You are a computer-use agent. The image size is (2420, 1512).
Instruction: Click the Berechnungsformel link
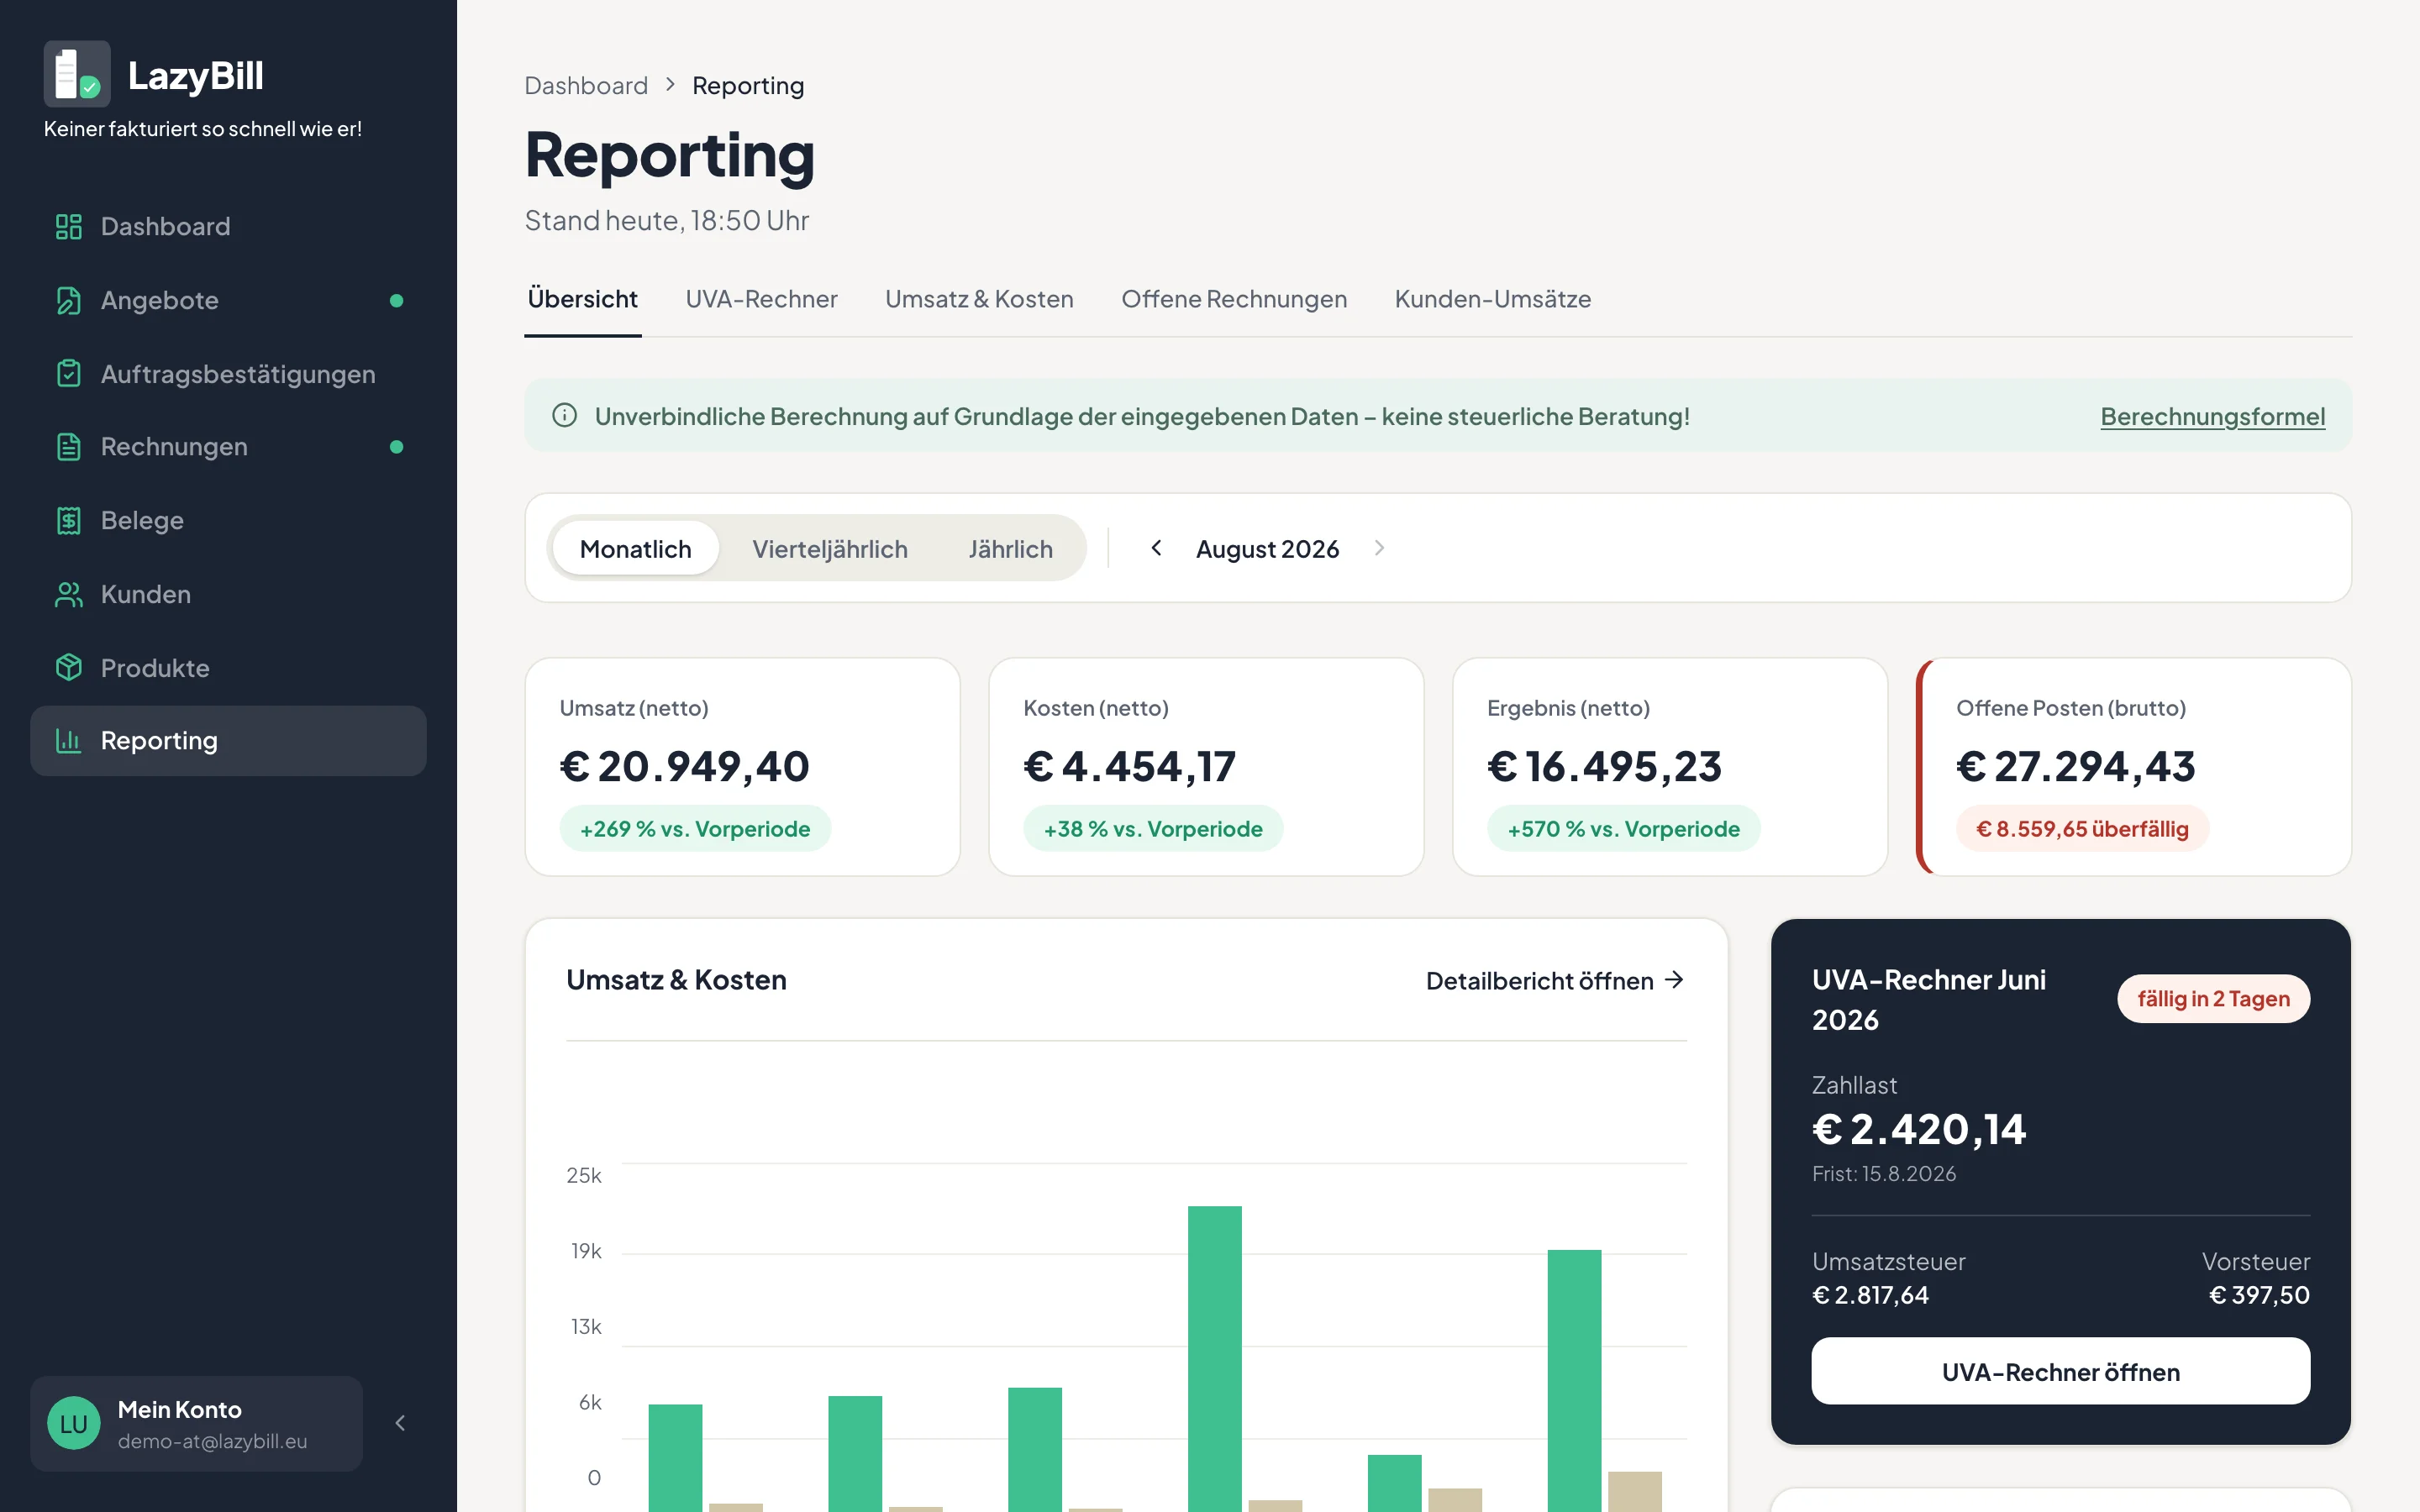[x=2212, y=416]
